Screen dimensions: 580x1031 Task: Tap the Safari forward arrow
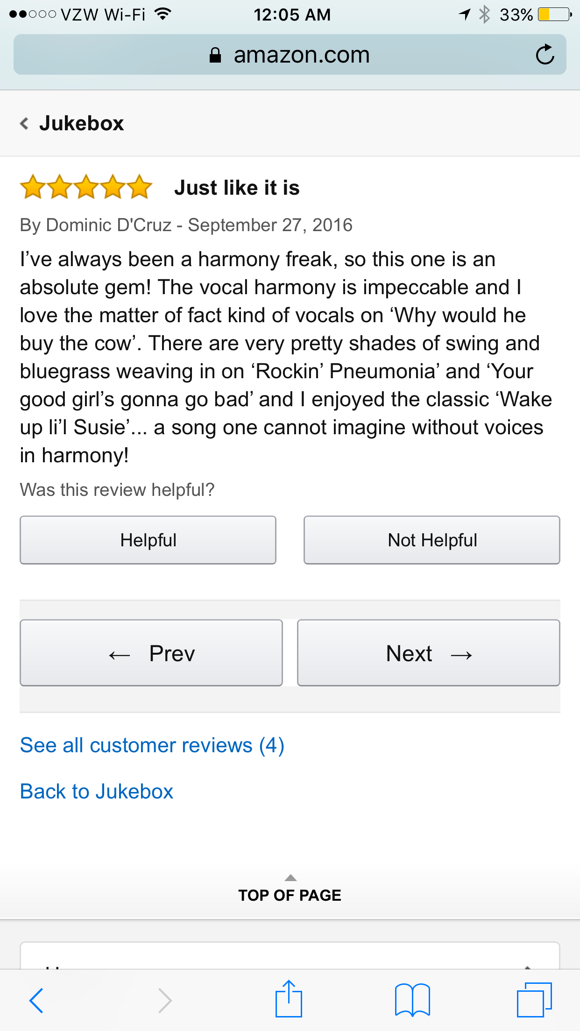(165, 1001)
